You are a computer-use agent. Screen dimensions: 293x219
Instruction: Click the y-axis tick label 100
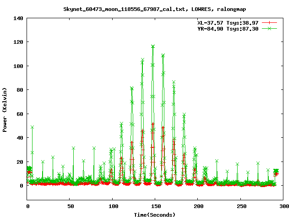(18, 66)
